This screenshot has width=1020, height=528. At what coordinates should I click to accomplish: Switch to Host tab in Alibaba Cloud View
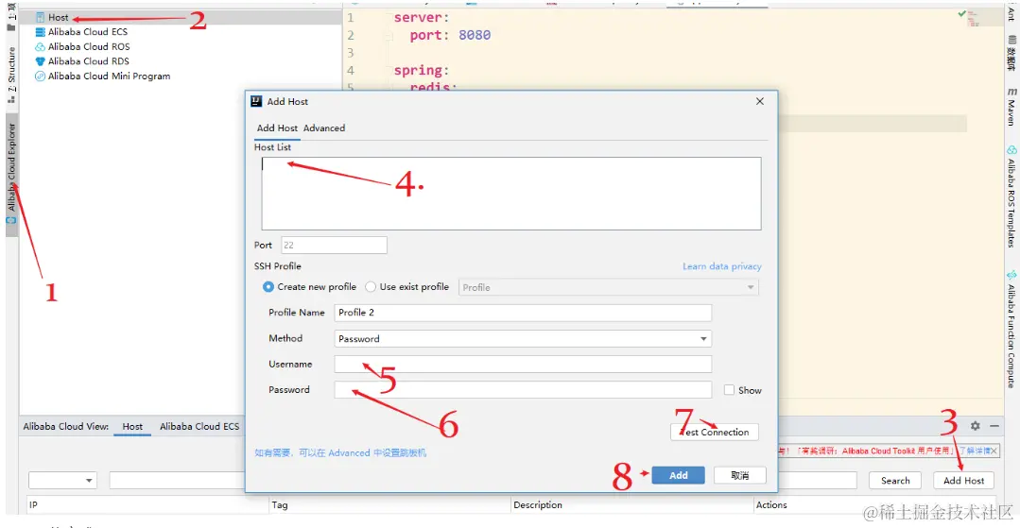tap(132, 427)
